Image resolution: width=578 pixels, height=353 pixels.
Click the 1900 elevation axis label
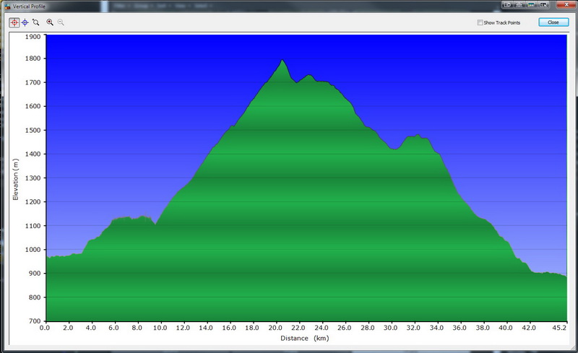point(33,35)
